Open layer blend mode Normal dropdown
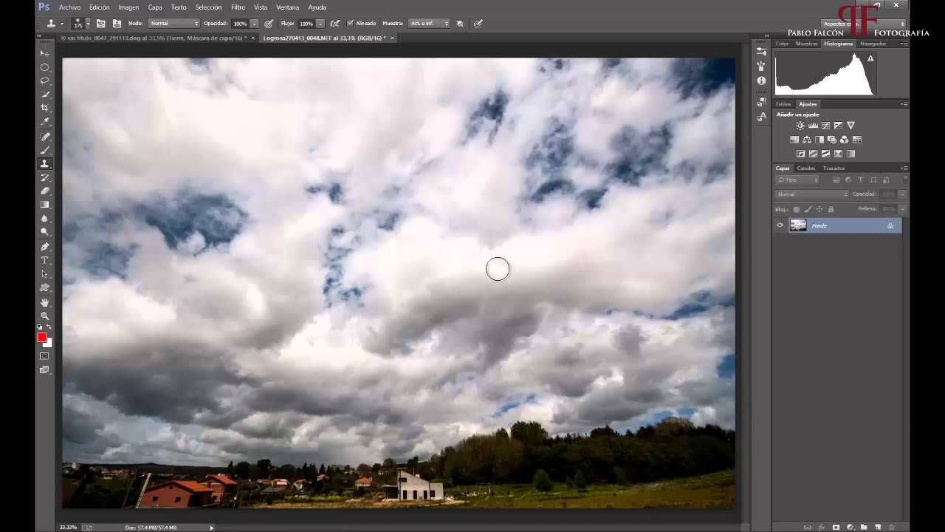This screenshot has width=945, height=532. [812, 194]
